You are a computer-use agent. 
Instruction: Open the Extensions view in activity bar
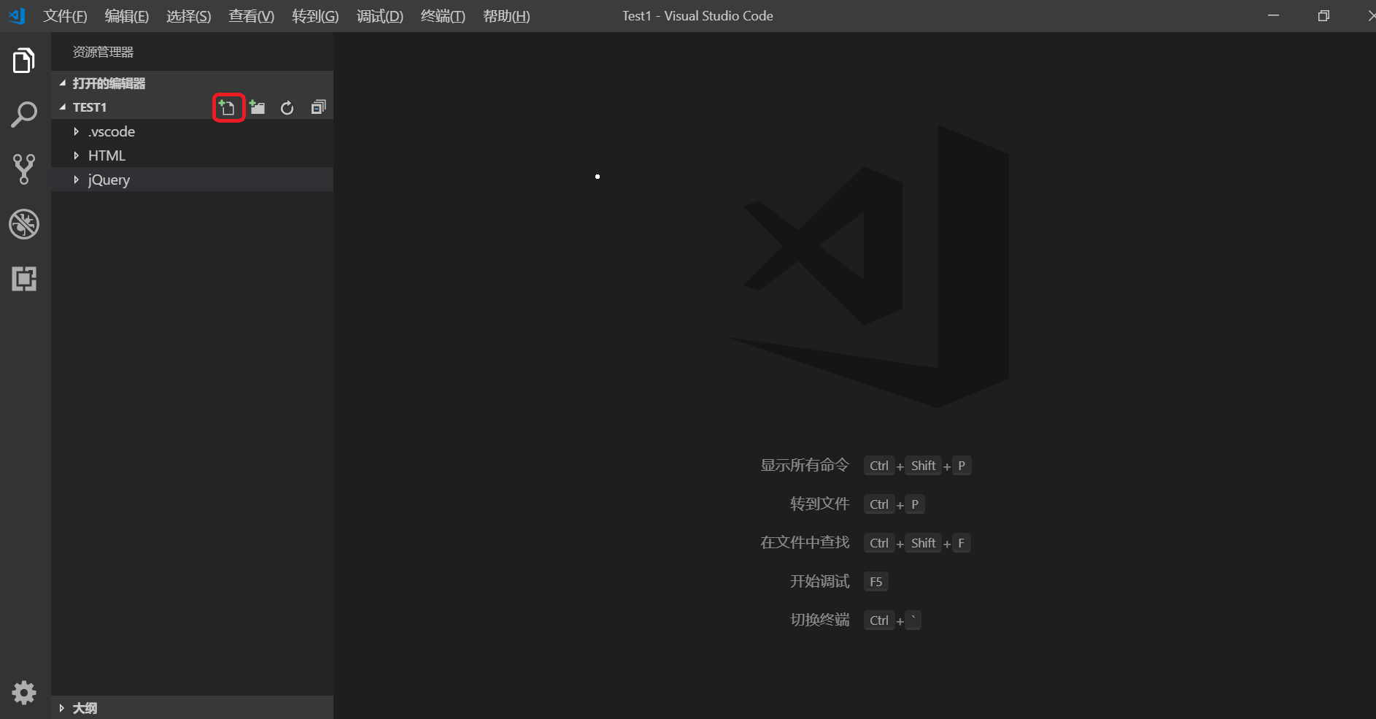(24, 279)
